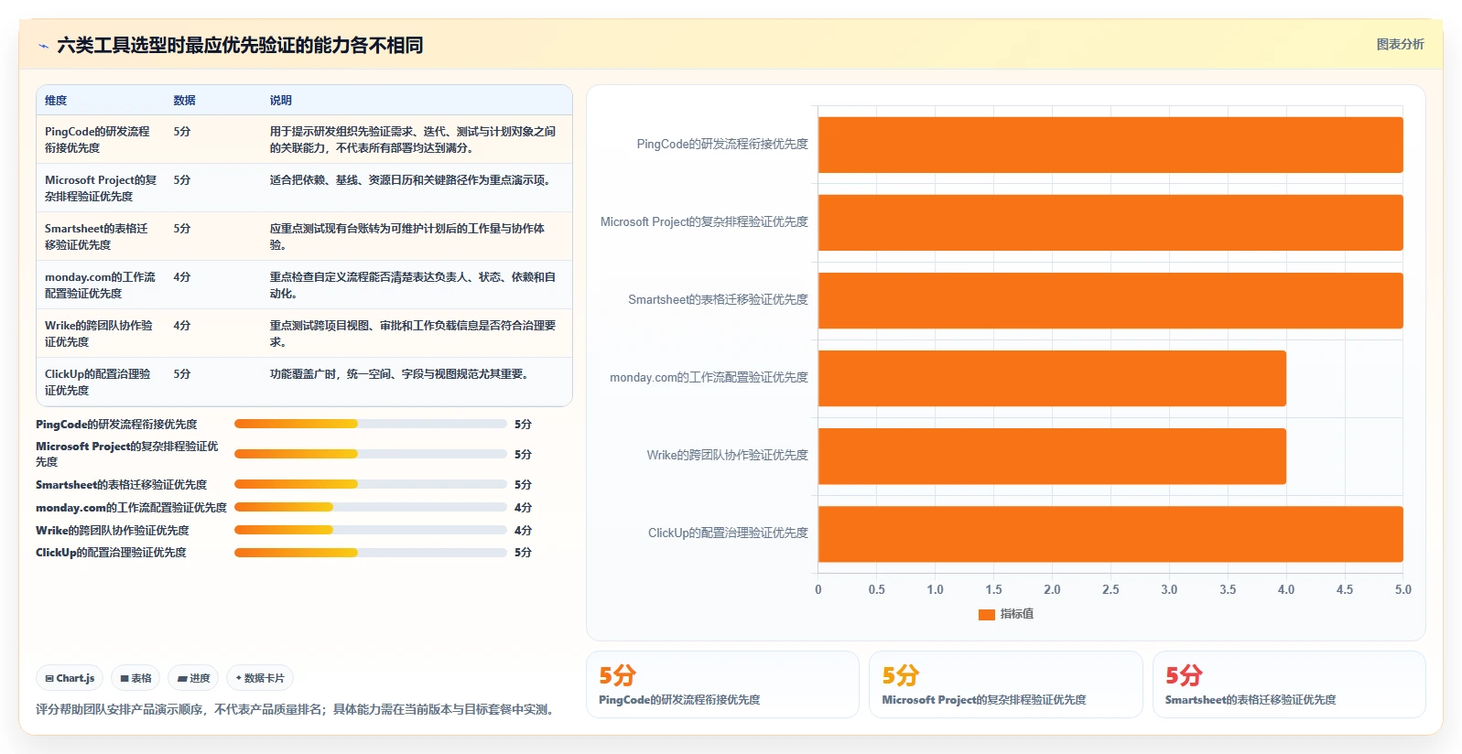The width and height of the screenshot is (1462, 754).
Task: Click the Smartsheet的表格迁移验证优先度 chart axis label
Action: [718, 300]
